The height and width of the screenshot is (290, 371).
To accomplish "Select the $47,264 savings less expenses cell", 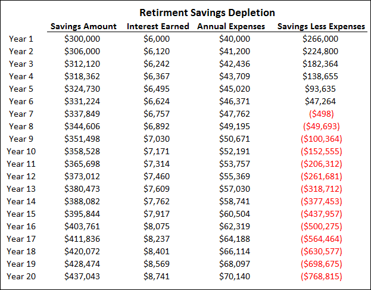I will pos(321,101).
